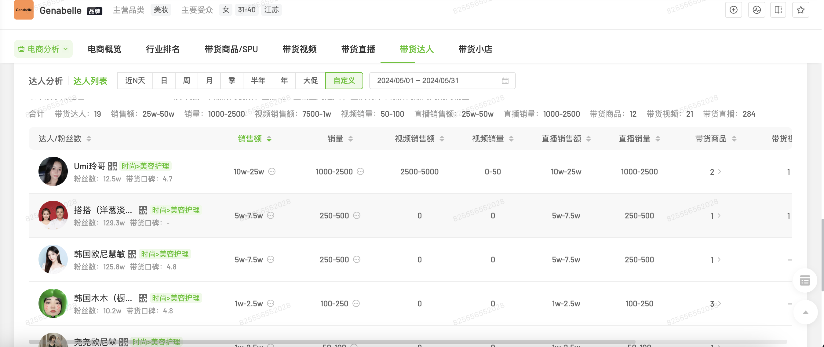The image size is (824, 347).
Task: Expand 带货商品 count for Umi玲哥
Action: click(x=715, y=172)
